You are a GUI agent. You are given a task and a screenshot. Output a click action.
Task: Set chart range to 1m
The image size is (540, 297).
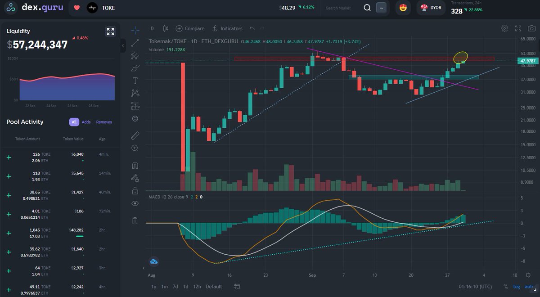pos(164,287)
